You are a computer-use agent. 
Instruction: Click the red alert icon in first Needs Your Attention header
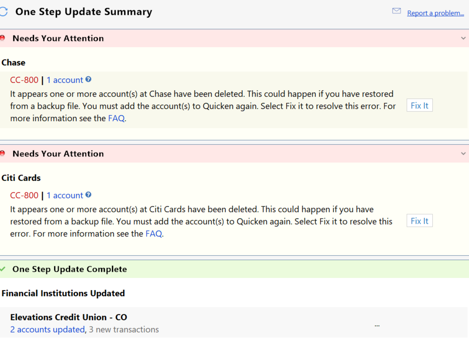coord(2,38)
